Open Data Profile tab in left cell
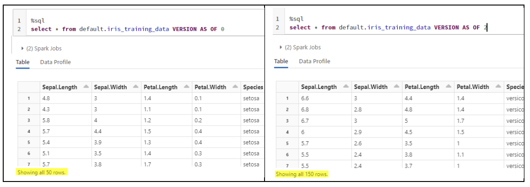The image size is (530, 187). point(55,62)
